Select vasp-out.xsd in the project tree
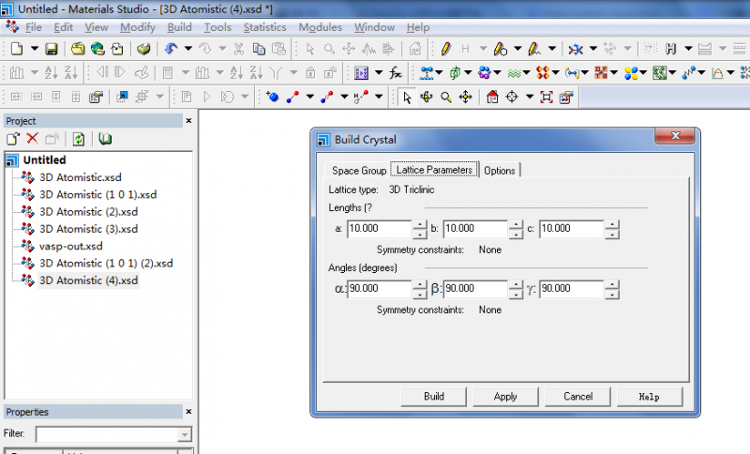Screen dimensions: 750x454 click(71, 246)
